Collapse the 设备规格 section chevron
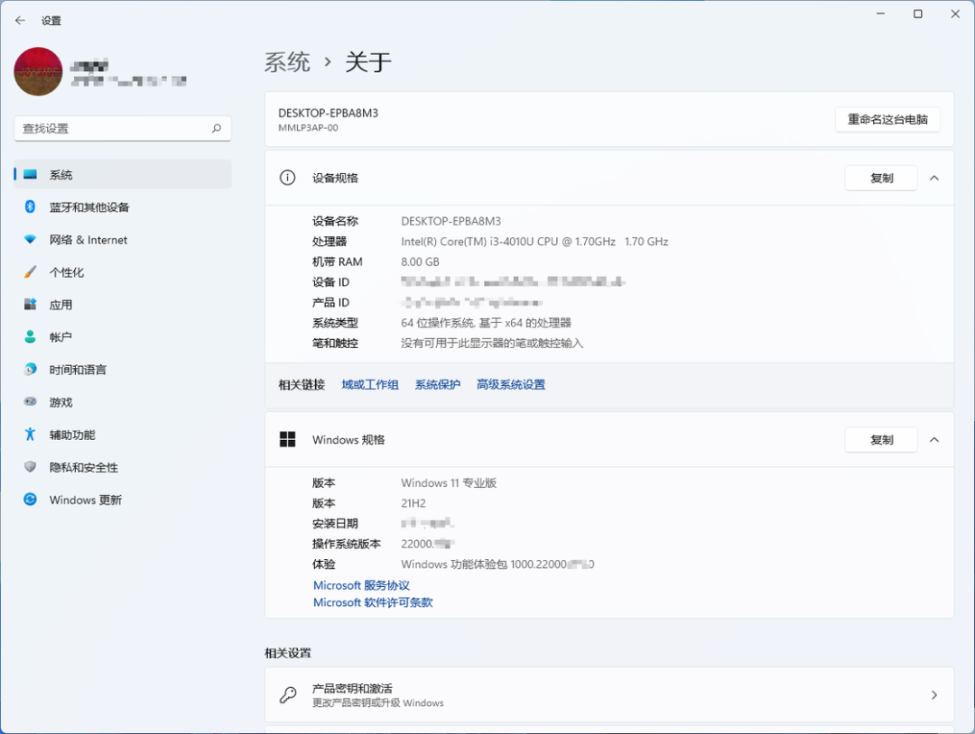This screenshot has height=734, width=975. [x=934, y=179]
